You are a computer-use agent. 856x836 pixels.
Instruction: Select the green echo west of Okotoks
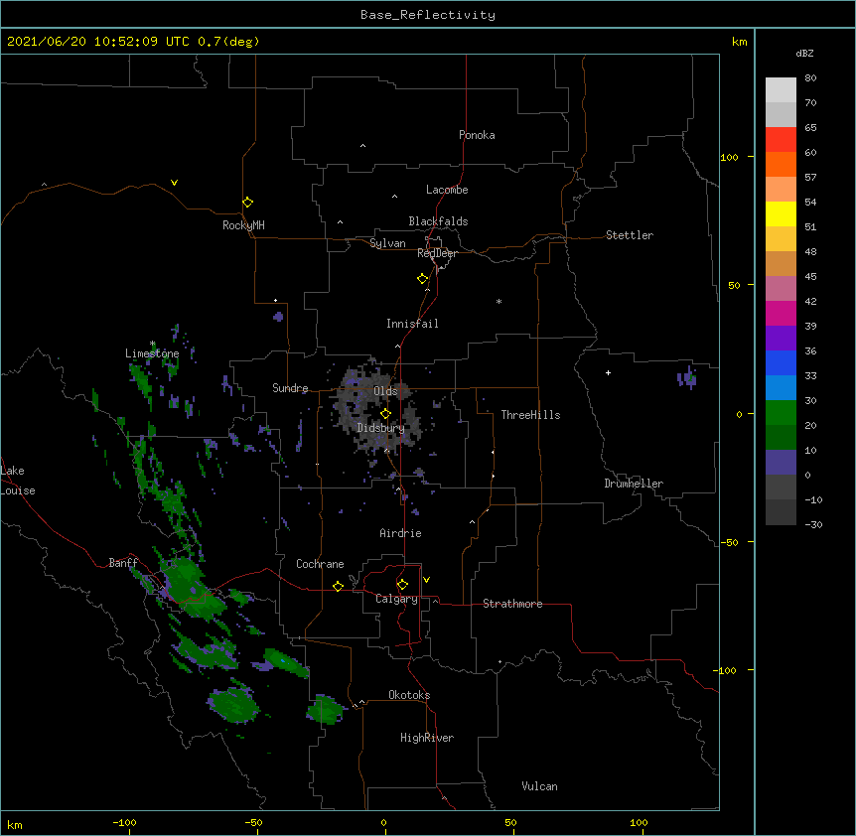point(326,709)
